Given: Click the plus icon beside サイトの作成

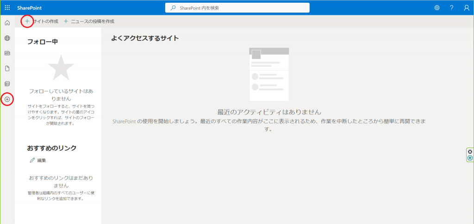Looking at the screenshot, I should coord(27,21).
